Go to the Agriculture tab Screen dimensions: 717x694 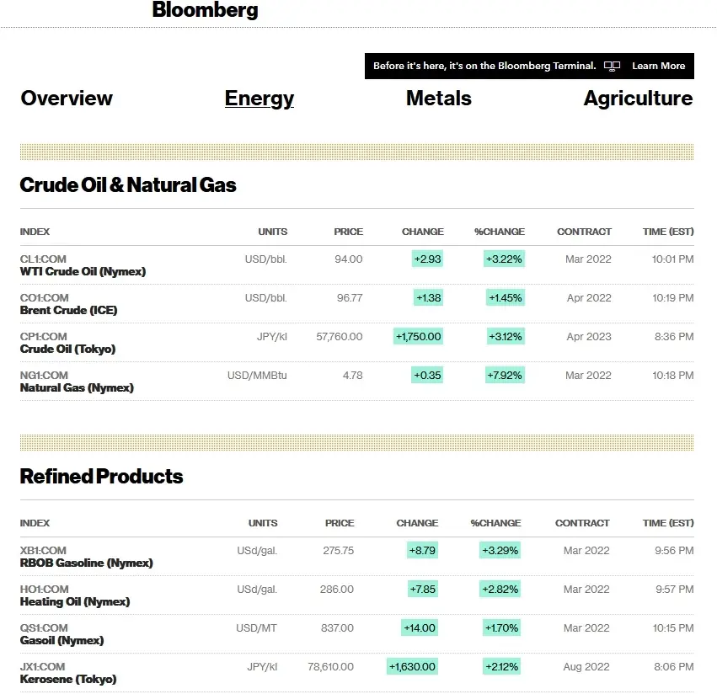pyautogui.click(x=639, y=99)
